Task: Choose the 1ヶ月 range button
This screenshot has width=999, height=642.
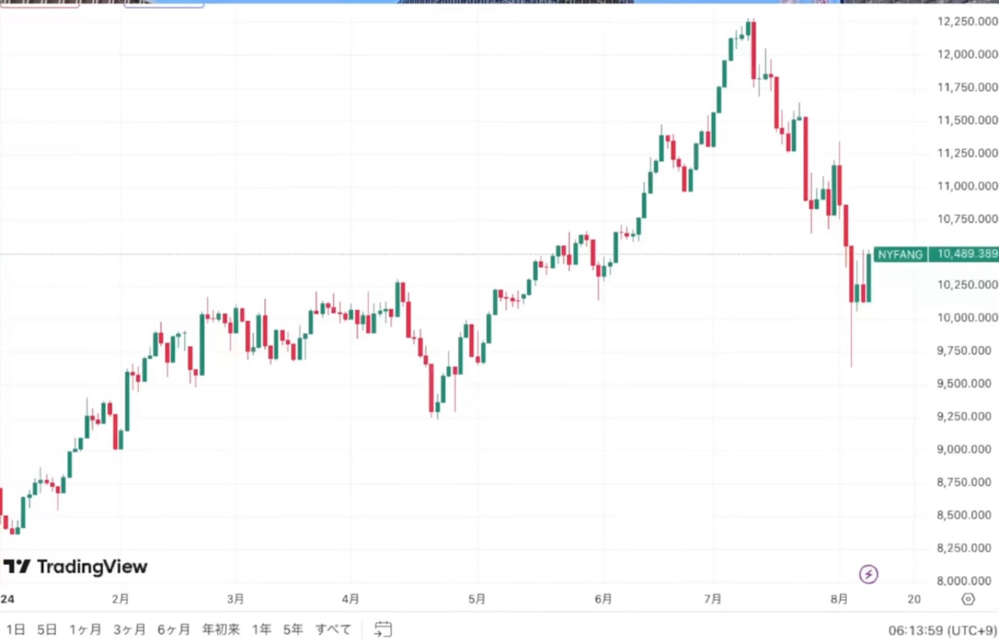Action: click(85, 630)
